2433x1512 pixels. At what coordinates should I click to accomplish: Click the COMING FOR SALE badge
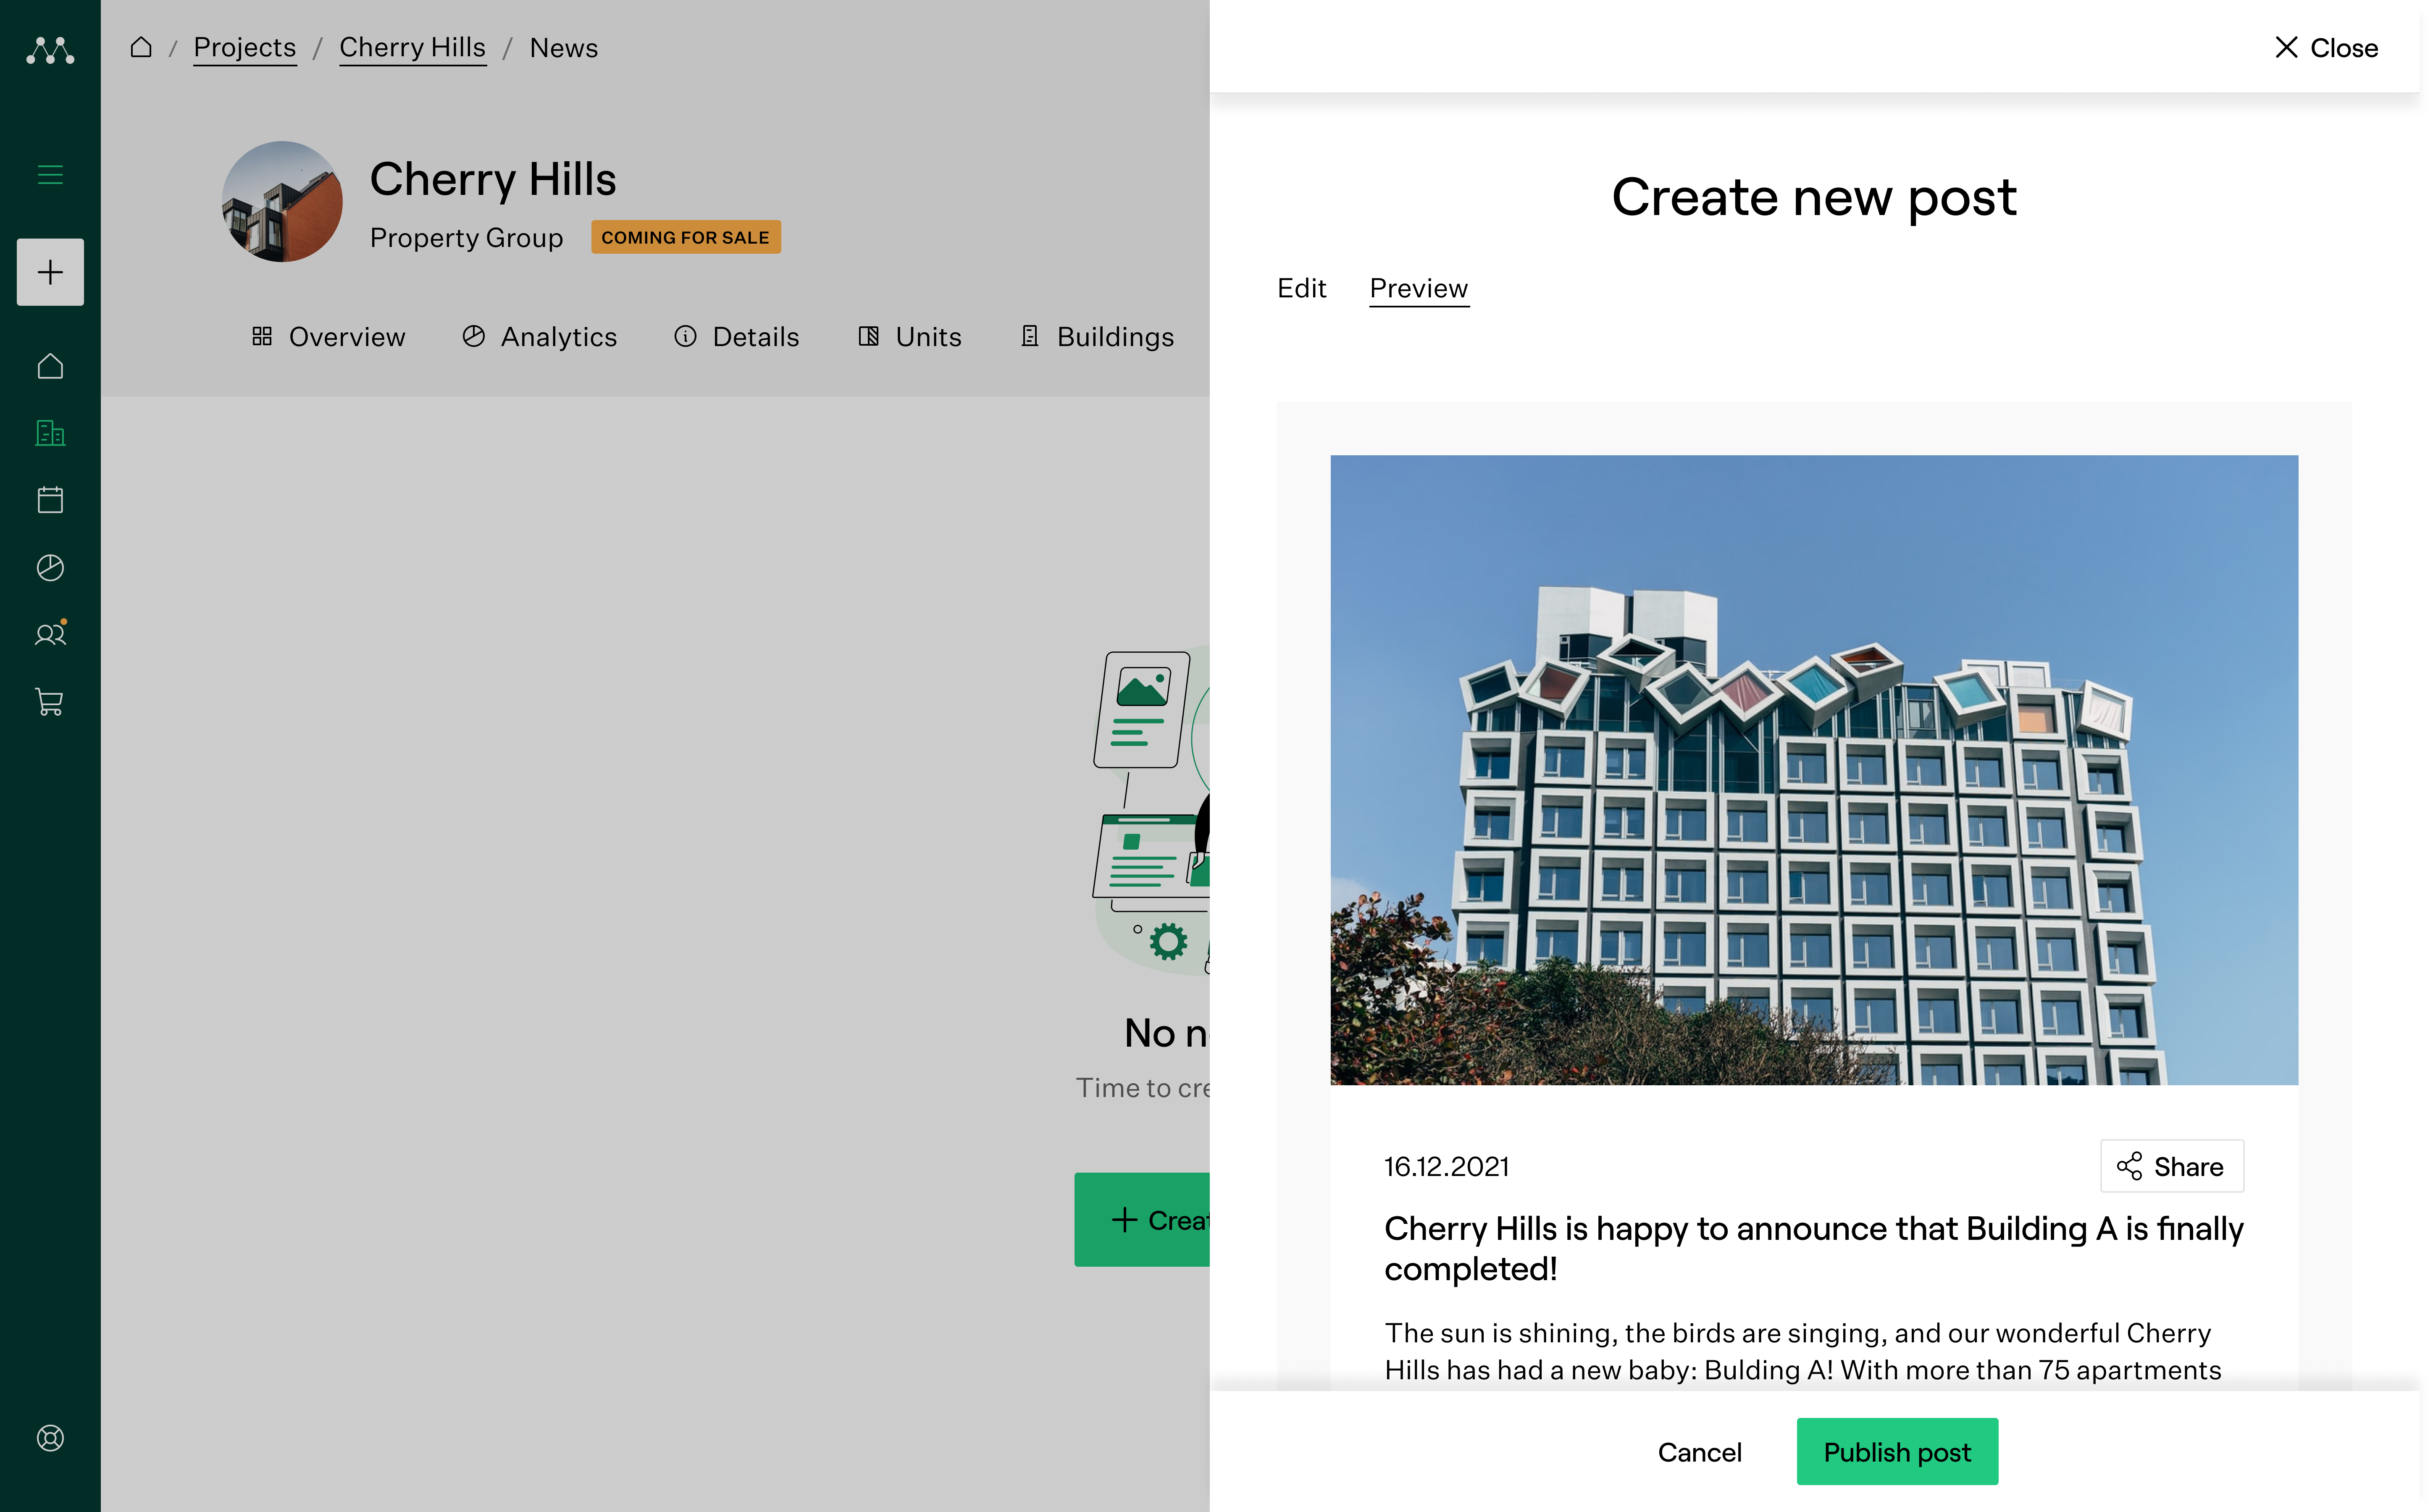coord(686,237)
